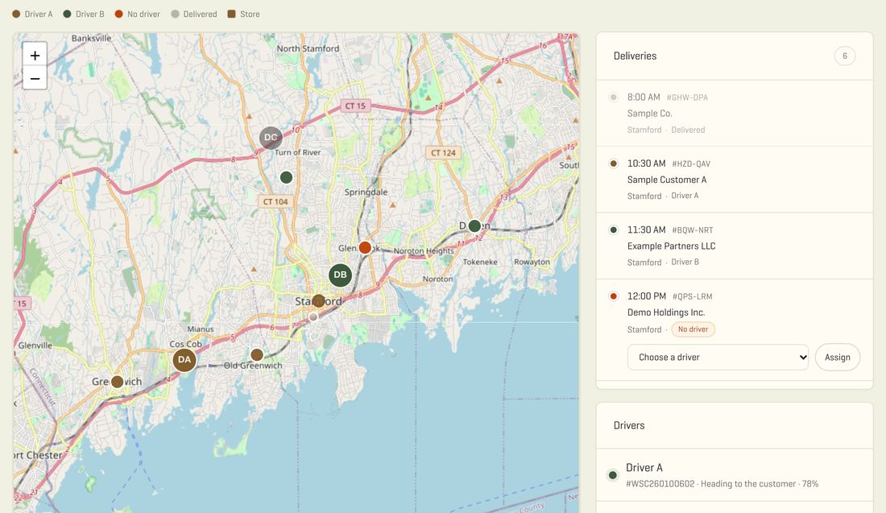Click the DB driver marker above Stamford
This screenshot has height=513, width=886.
click(x=340, y=275)
